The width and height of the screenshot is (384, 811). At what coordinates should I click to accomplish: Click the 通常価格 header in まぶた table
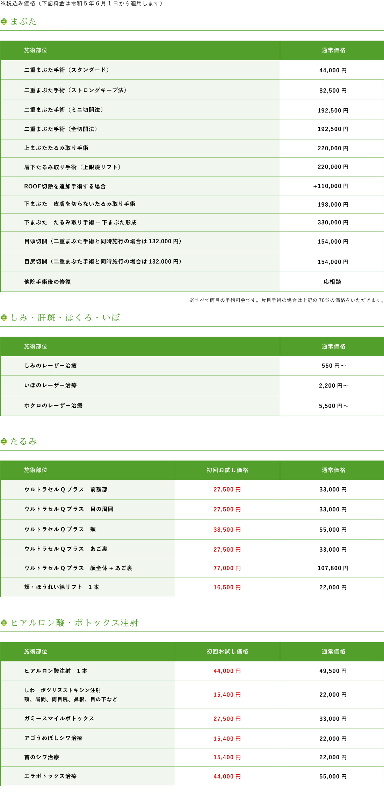tap(334, 50)
